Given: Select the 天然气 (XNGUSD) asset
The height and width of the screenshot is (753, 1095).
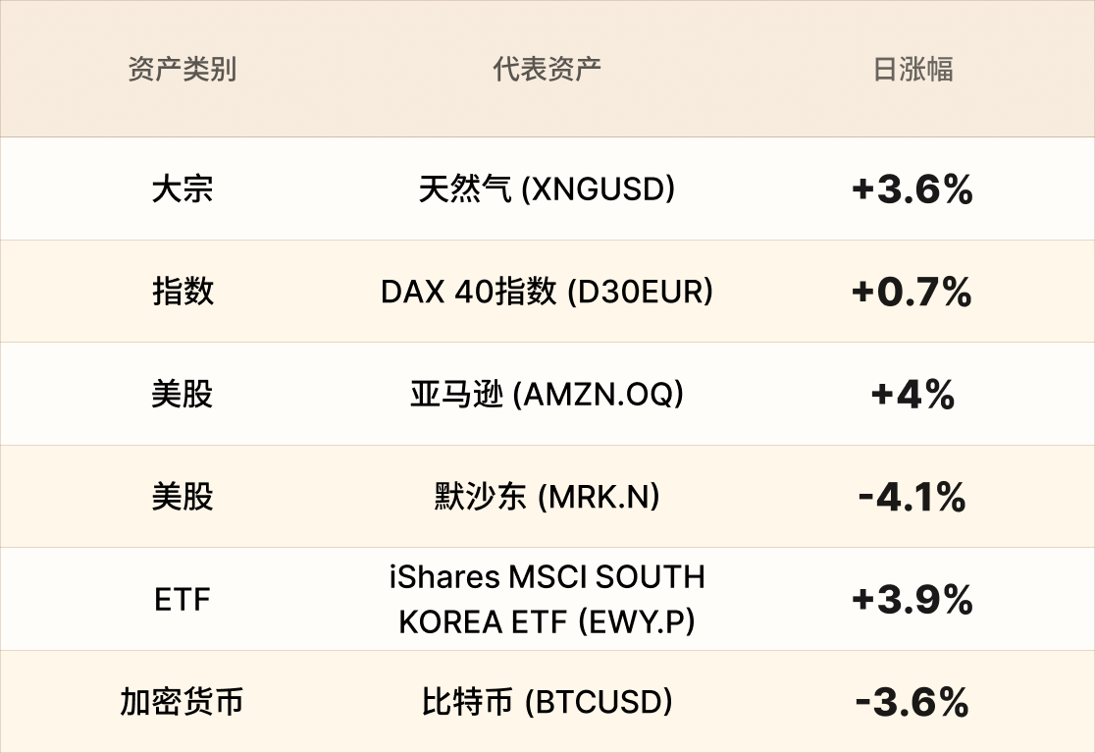Looking at the screenshot, I should (547, 188).
